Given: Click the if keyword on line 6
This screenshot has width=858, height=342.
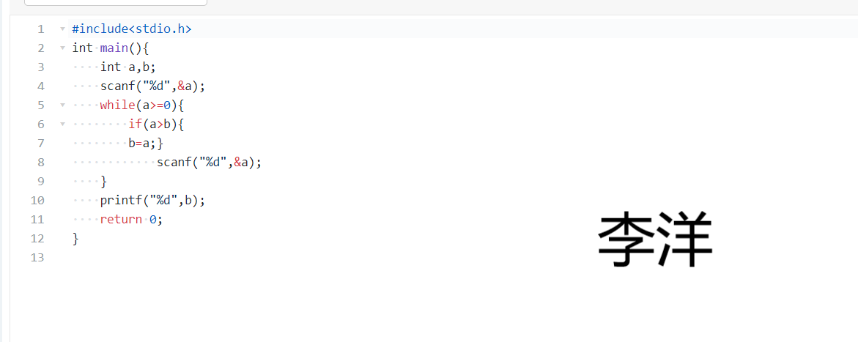Looking at the screenshot, I should [x=135, y=124].
